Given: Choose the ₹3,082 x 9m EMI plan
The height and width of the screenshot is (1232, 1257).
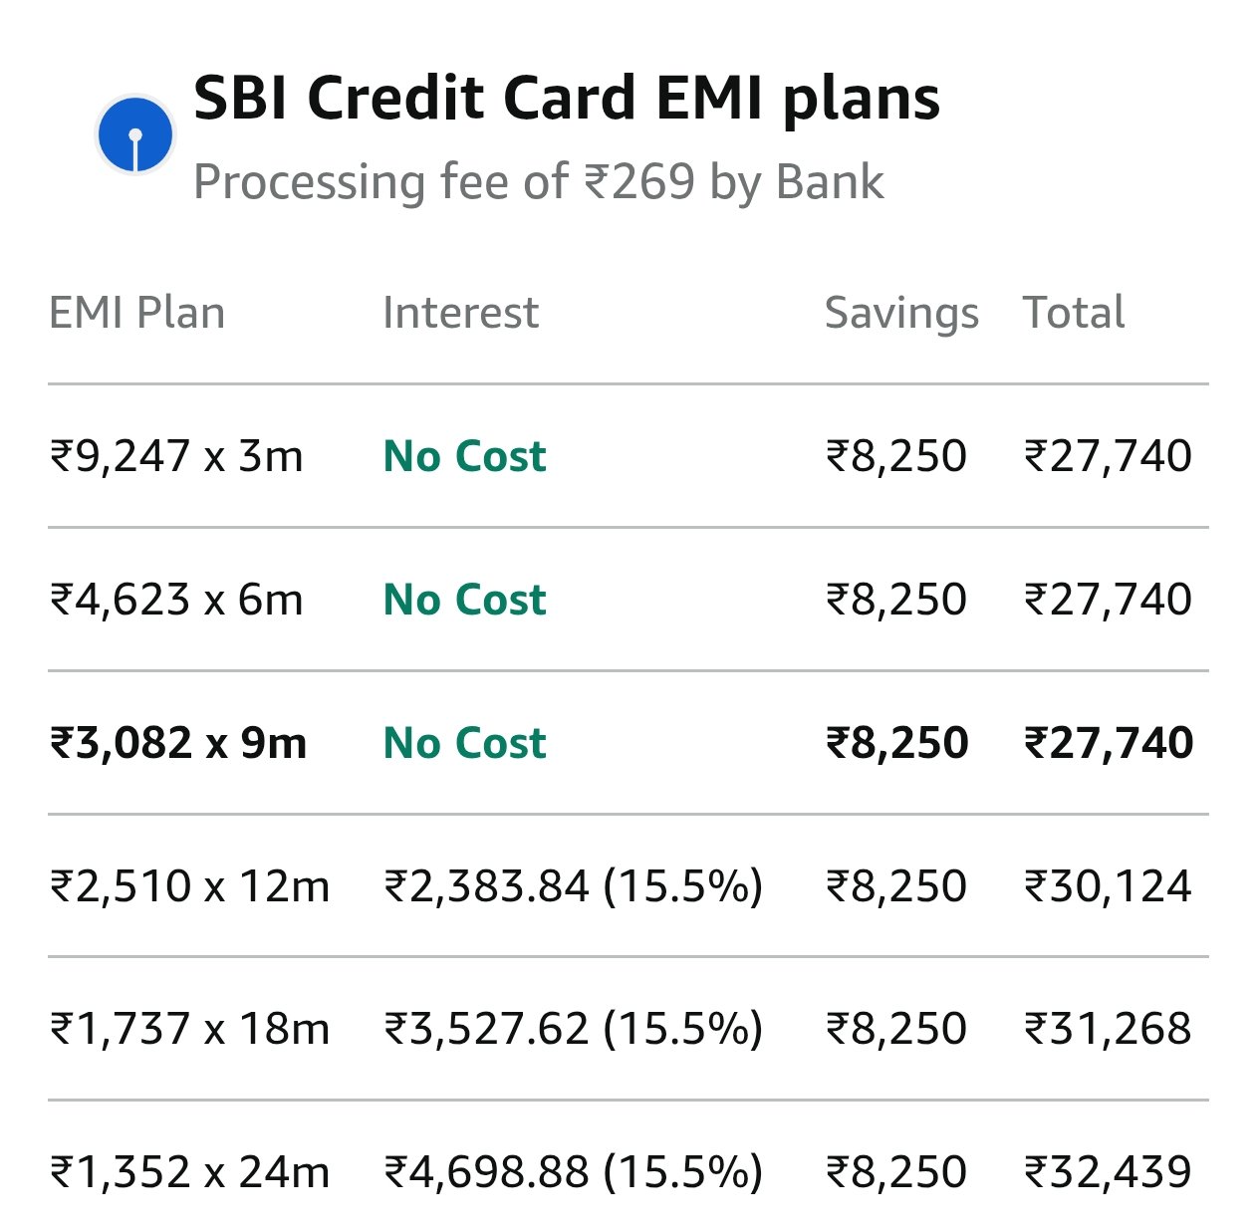Looking at the screenshot, I should (178, 743).
